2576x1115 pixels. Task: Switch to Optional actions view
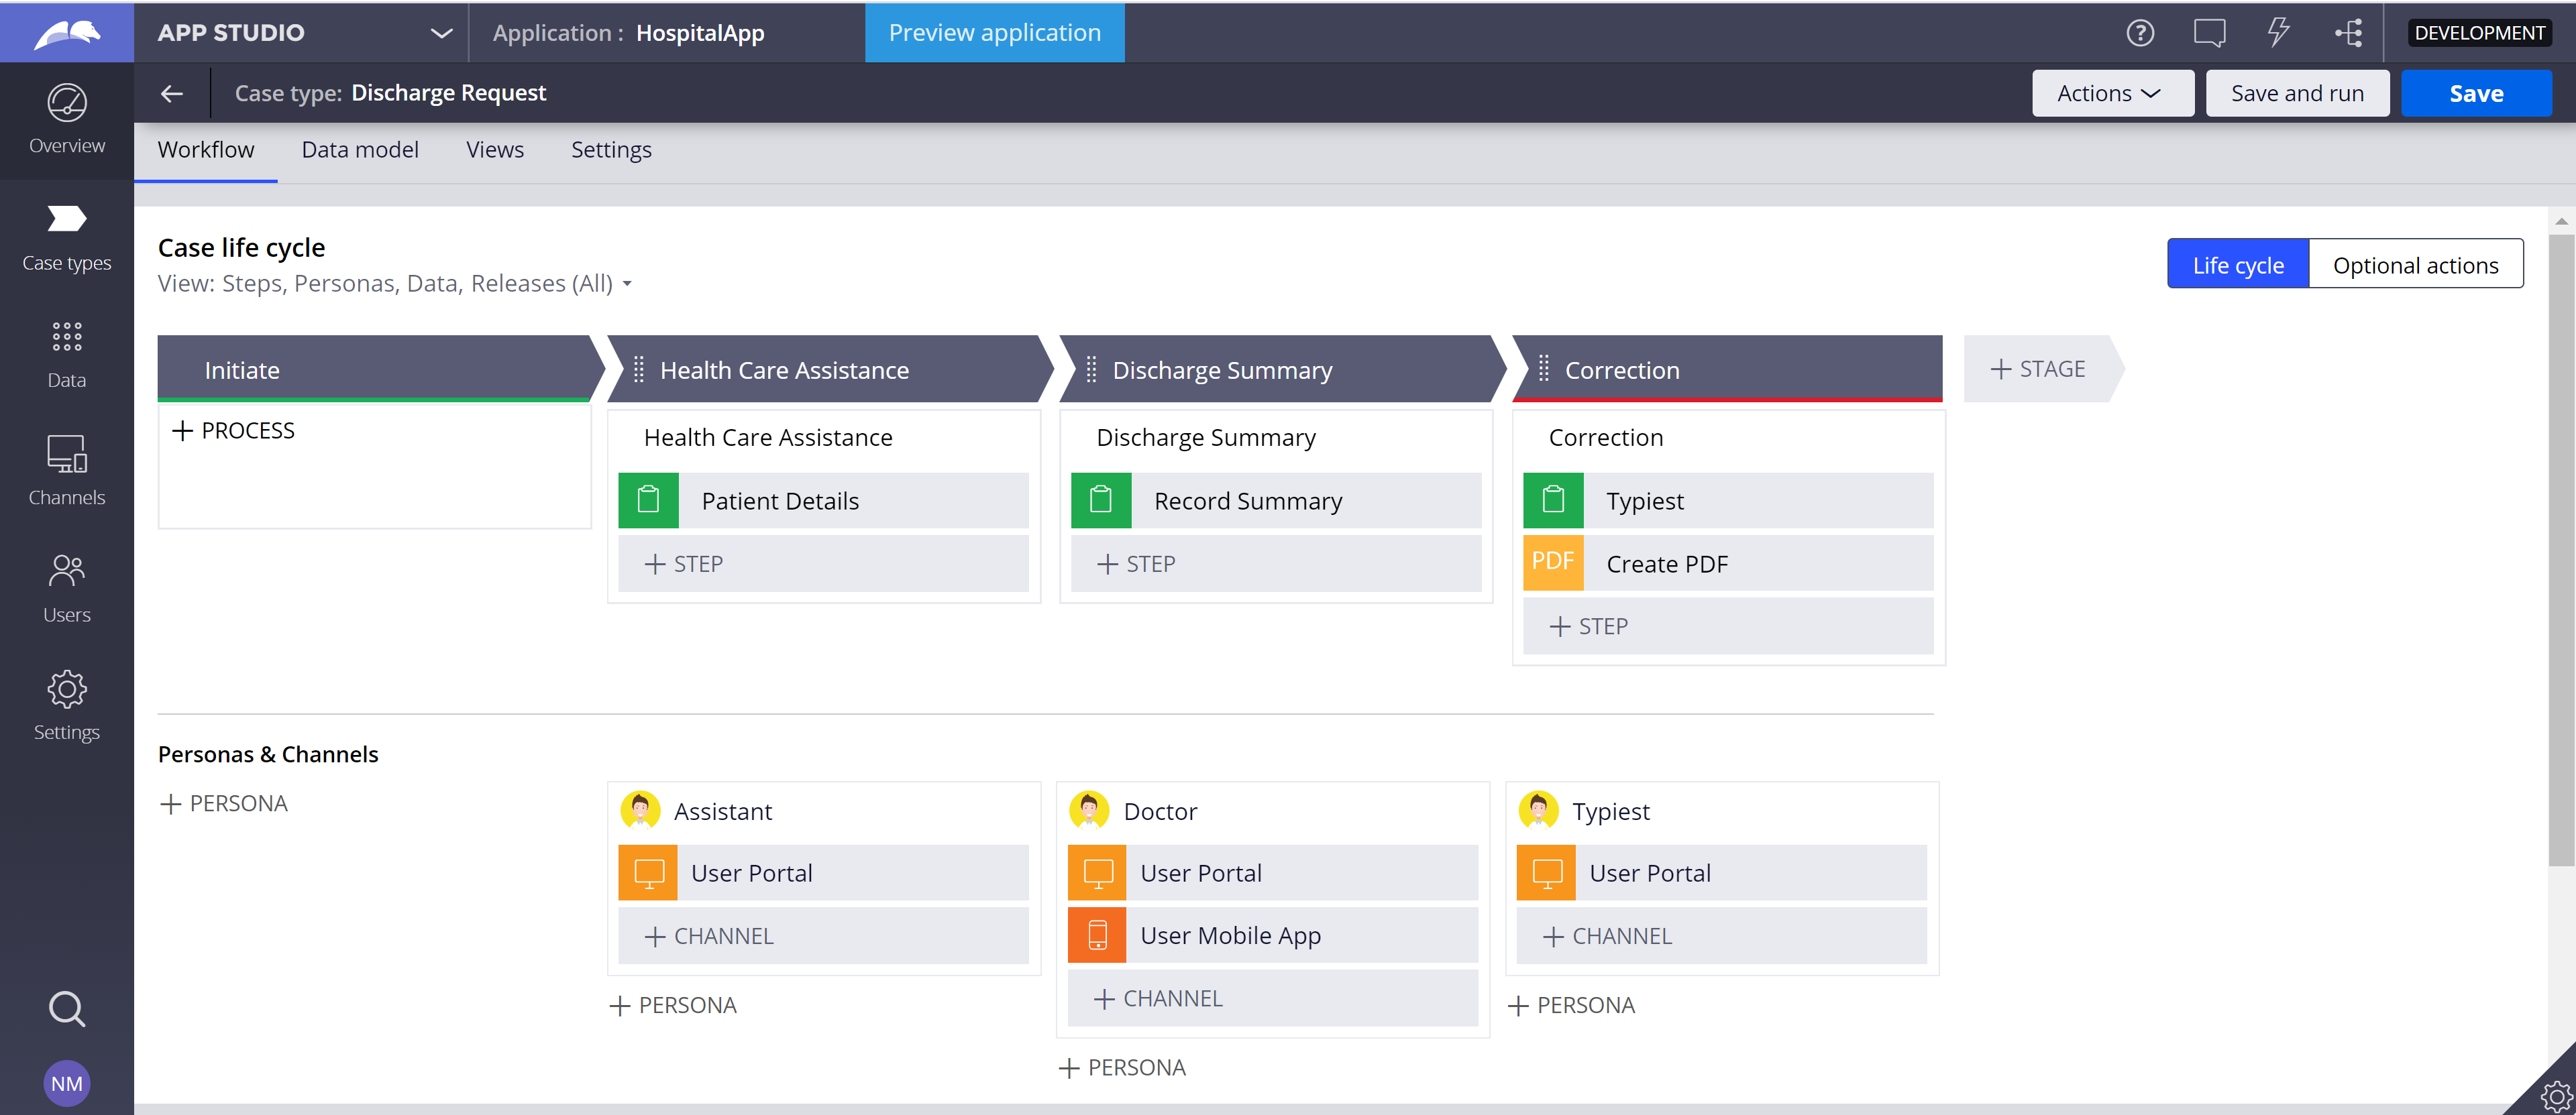coord(2414,265)
